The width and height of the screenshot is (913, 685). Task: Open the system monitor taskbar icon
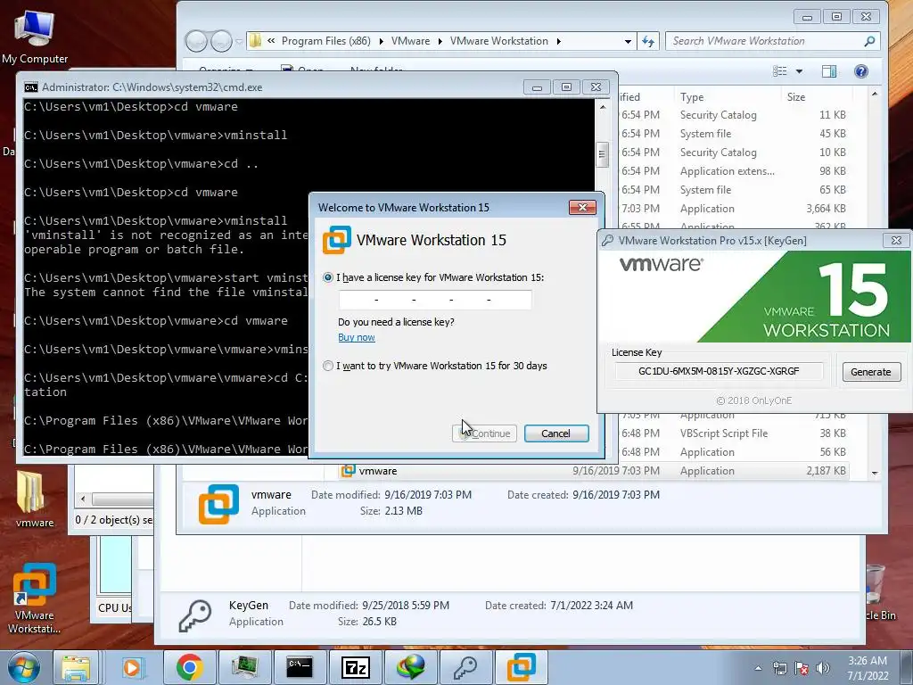click(244, 667)
